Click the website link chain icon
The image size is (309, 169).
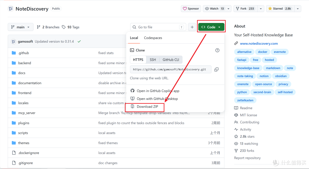tap(236, 43)
